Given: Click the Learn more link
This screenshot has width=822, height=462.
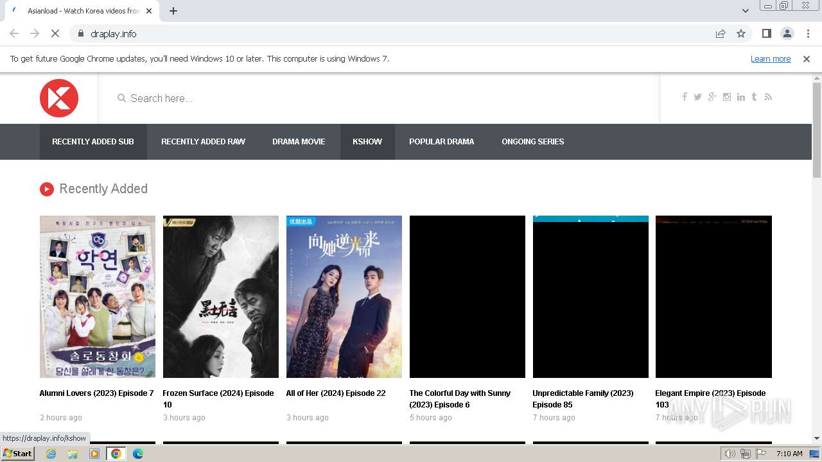Looking at the screenshot, I should (771, 58).
